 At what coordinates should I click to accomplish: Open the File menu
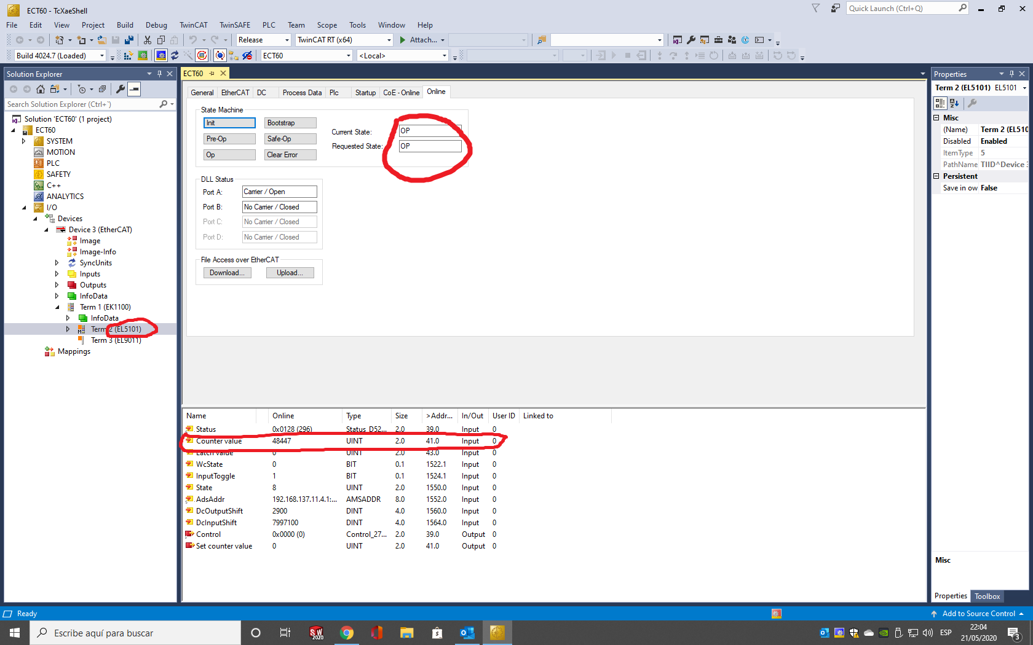point(12,25)
